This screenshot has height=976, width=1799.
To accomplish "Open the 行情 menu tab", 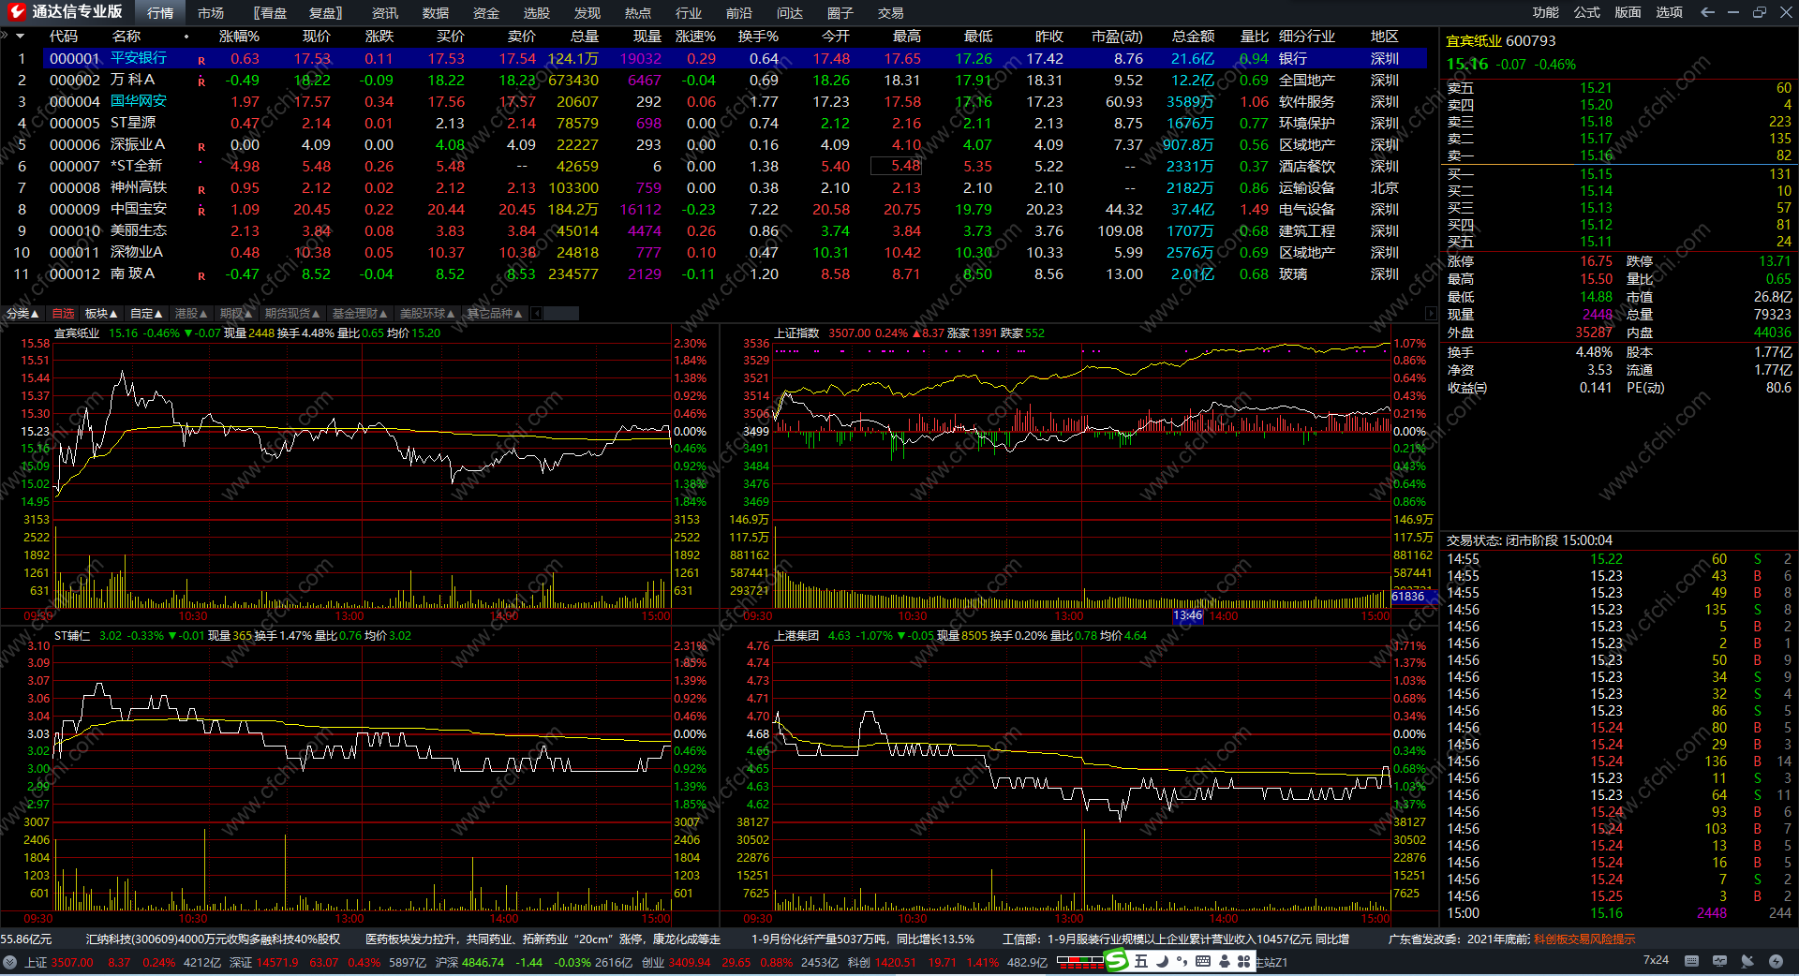I will [160, 13].
